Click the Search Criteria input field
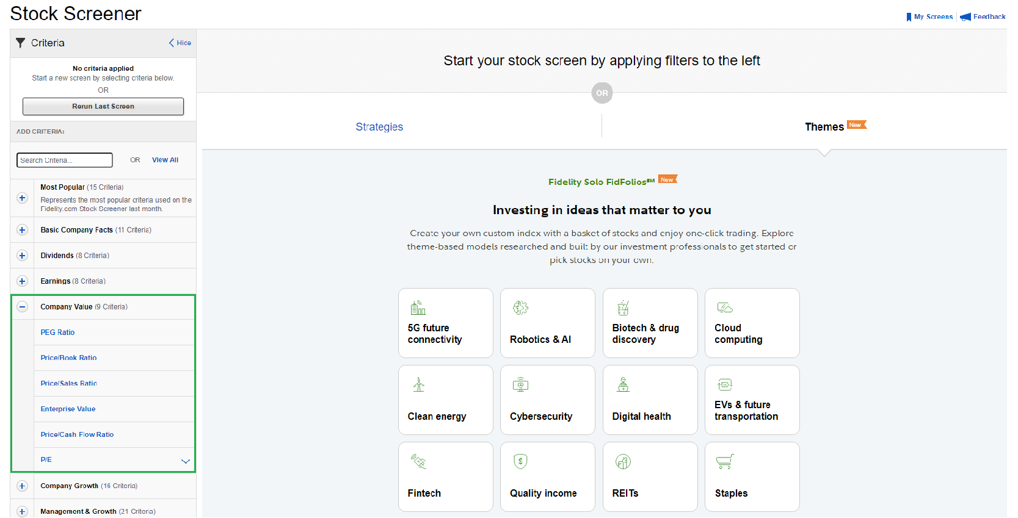 tap(65, 160)
